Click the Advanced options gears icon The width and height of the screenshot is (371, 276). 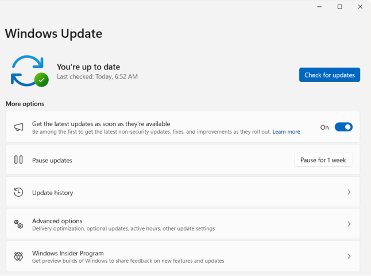point(18,224)
